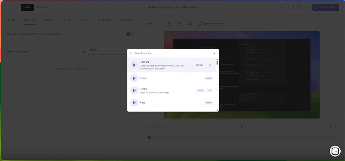Open the more options ellipsis button
The height and width of the screenshot is (161, 345).
(305, 7)
